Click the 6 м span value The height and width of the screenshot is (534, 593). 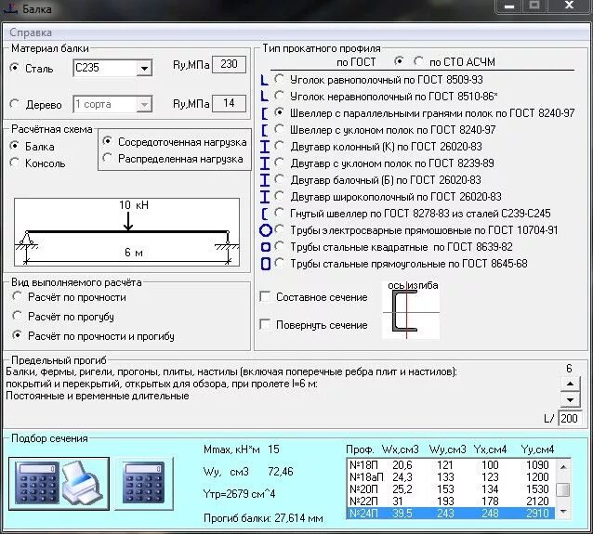pos(134,252)
